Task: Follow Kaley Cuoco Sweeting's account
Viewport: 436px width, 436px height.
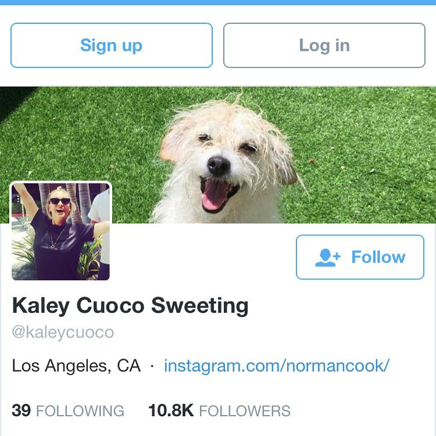Action: click(360, 257)
